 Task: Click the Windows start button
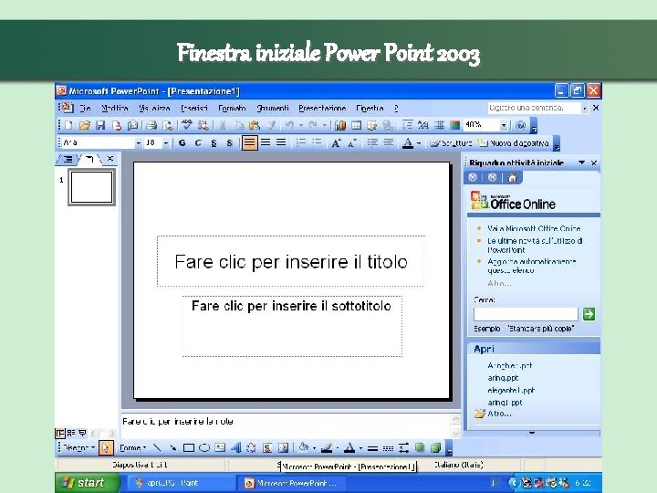tap(88, 483)
